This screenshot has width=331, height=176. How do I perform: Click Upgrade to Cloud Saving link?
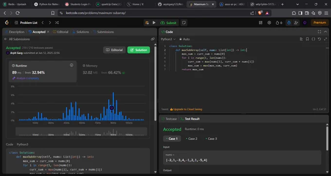coord(186,109)
